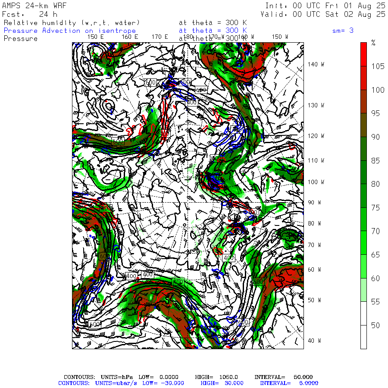Click the '65' value on the color scale

coord(375,255)
